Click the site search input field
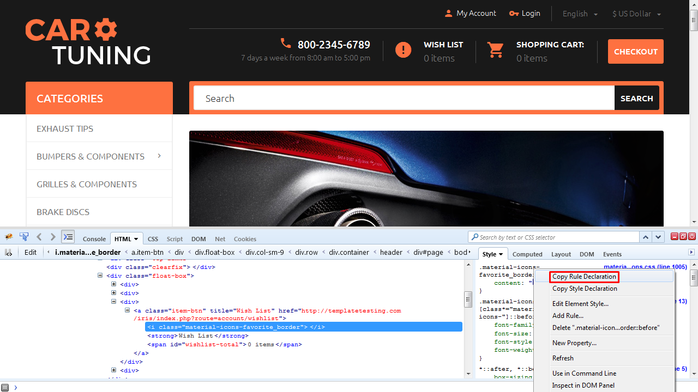Image resolution: width=698 pixels, height=392 pixels. [x=404, y=98]
